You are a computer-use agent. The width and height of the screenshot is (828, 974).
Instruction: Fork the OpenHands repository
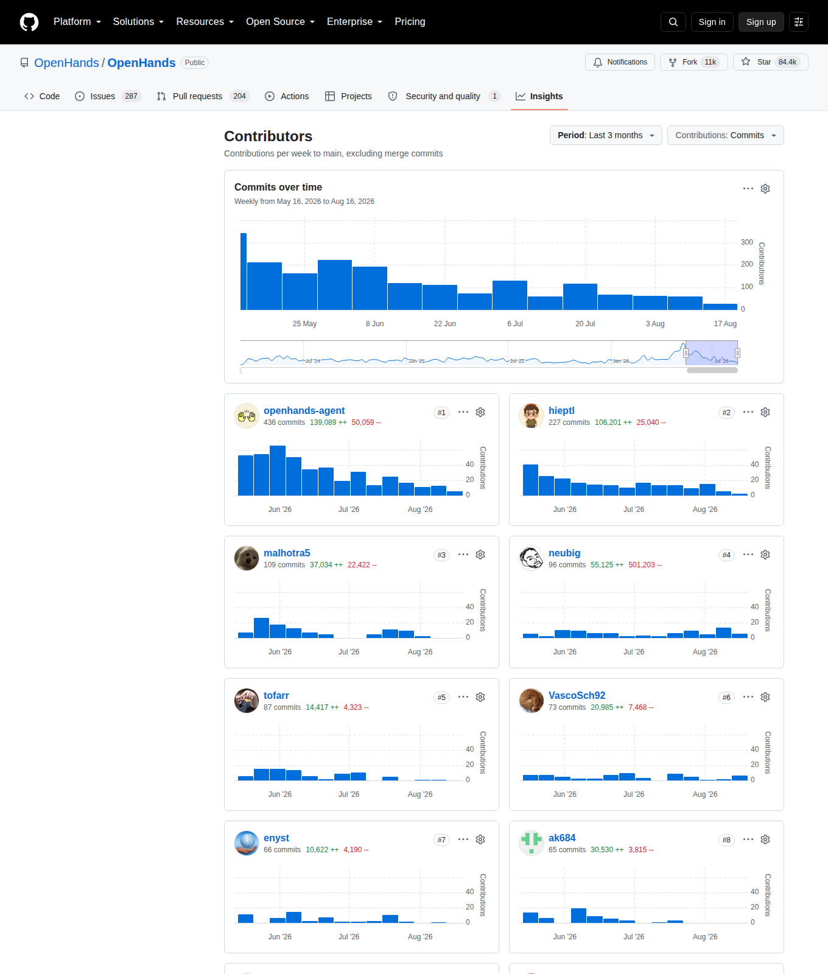pos(694,62)
